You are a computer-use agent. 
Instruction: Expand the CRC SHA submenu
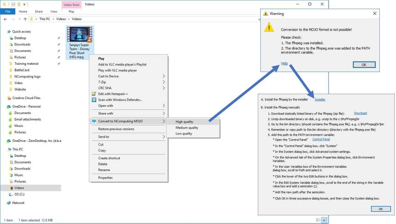tap(128, 88)
